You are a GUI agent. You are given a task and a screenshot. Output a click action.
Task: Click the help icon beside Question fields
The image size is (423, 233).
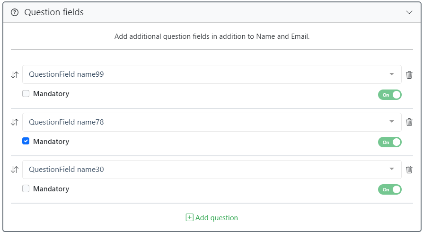click(x=15, y=13)
